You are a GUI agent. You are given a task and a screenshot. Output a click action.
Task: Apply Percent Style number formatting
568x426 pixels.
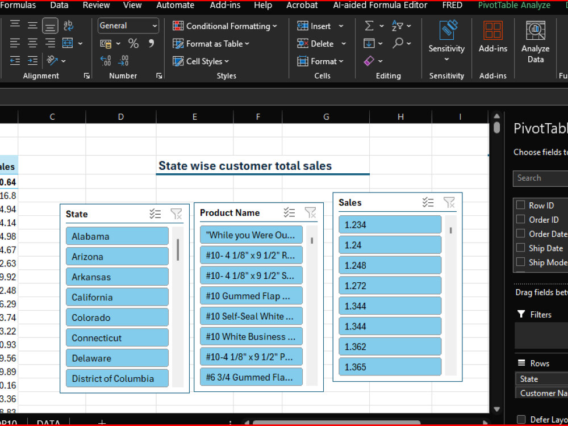[133, 43]
